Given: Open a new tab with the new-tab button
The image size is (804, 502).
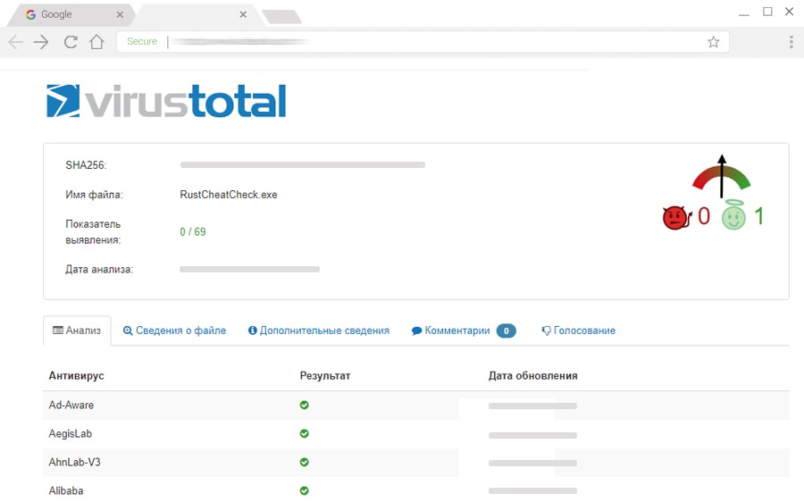Looking at the screenshot, I should (x=281, y=16).
